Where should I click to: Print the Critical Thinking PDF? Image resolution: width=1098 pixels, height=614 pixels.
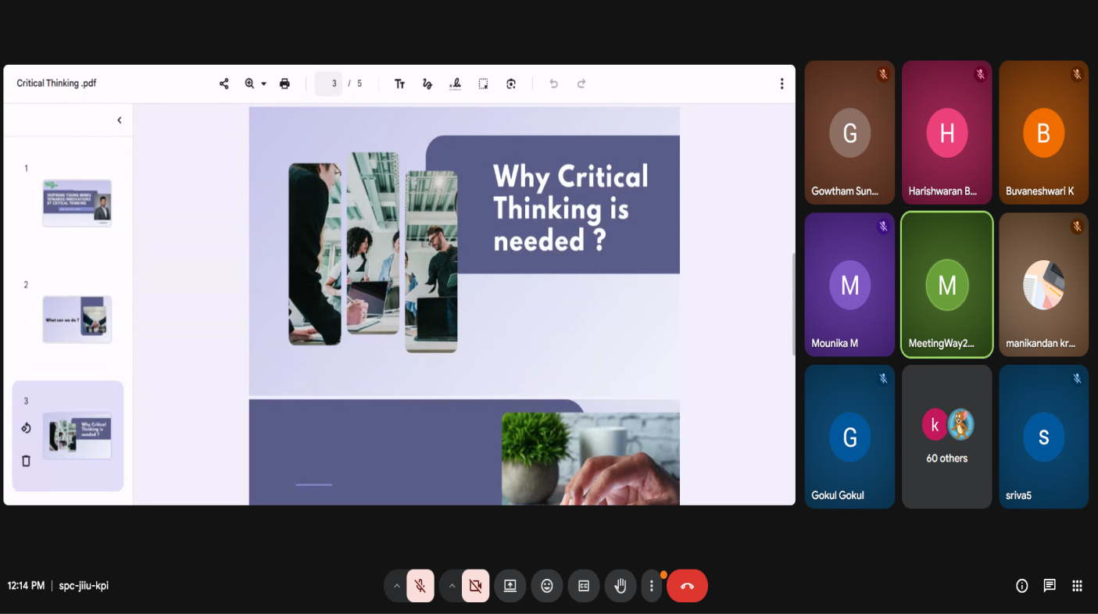point(284,84)
